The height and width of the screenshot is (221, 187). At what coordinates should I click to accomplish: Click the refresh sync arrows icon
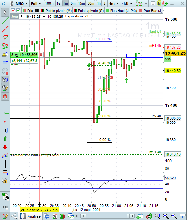165,3
